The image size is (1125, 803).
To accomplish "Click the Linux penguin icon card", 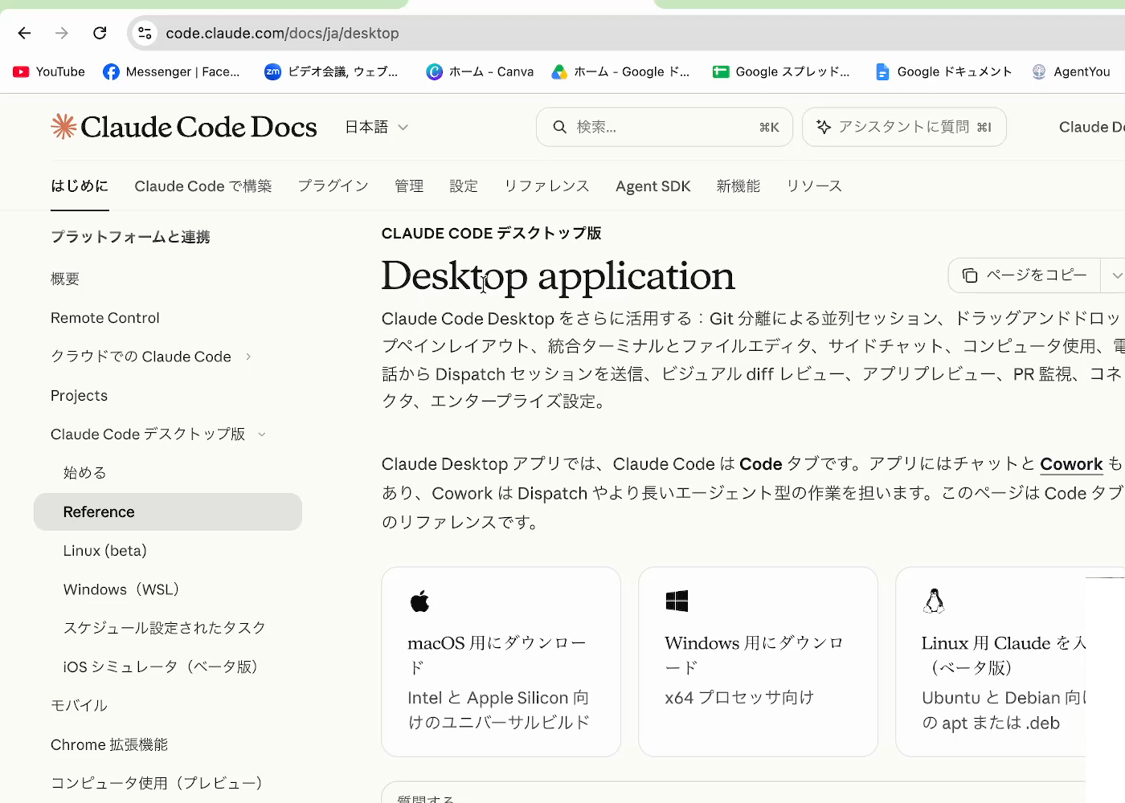I will point(934,601).
